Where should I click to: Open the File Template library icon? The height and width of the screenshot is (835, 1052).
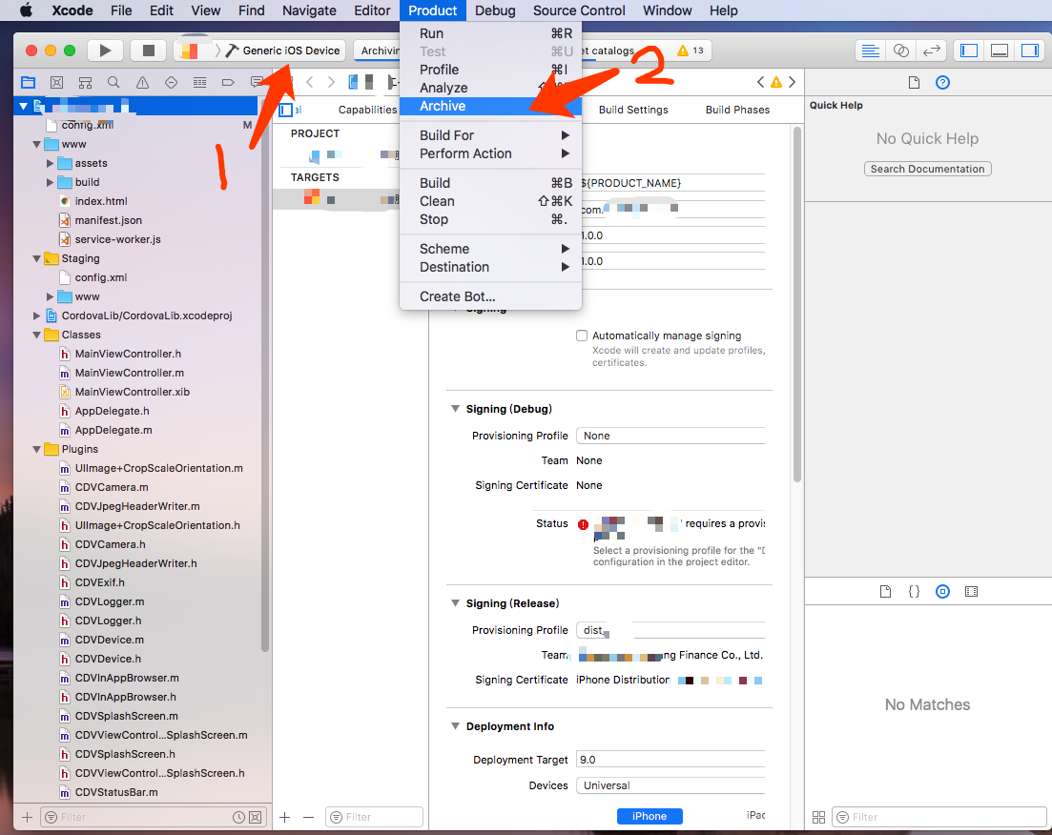tap(886, 592)
